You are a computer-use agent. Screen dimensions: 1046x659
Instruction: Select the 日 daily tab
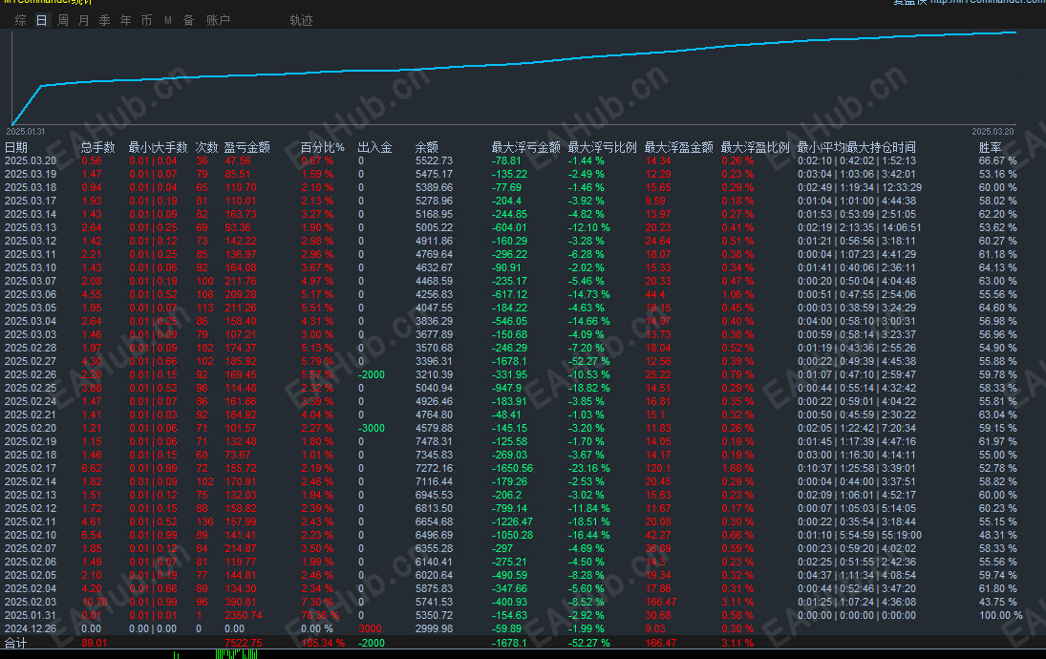click(41, 21)
